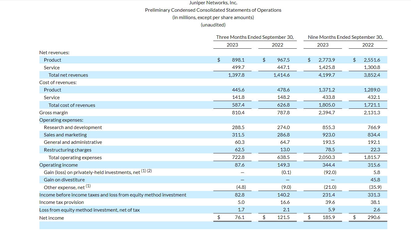Select the Gross margin row label
Image resolution: width=411 pixels, height=231 pixels.
coord(54,113)
